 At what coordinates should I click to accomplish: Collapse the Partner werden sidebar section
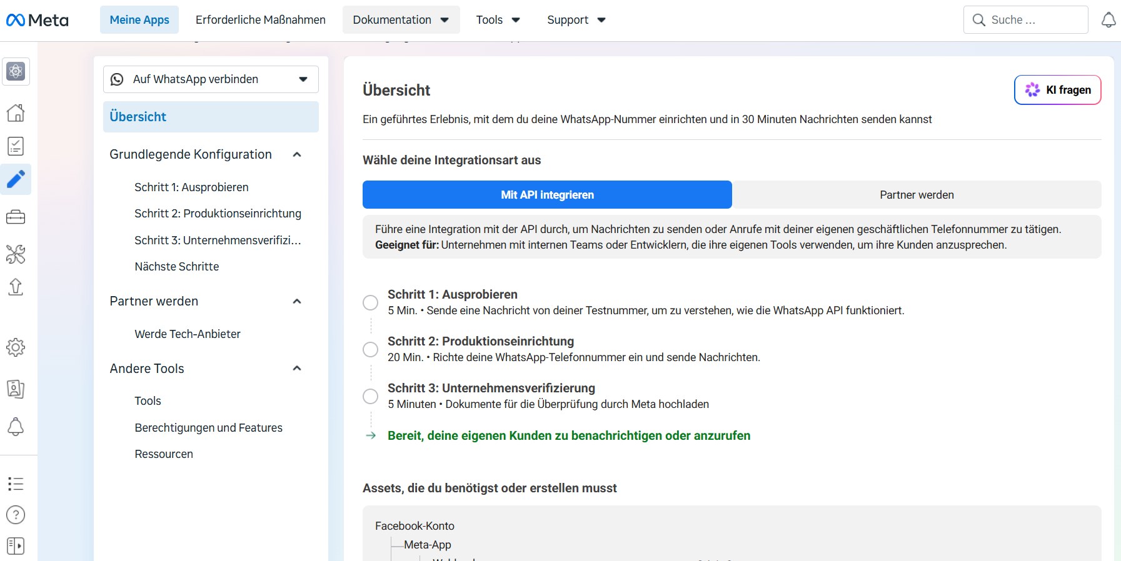[297, 301]
